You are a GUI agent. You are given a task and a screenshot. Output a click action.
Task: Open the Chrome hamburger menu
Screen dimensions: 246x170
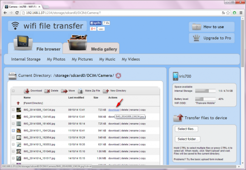[241, 13]
